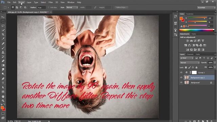
Task: Open the Style dropdown in options bar
Action: tap(72, 7)
